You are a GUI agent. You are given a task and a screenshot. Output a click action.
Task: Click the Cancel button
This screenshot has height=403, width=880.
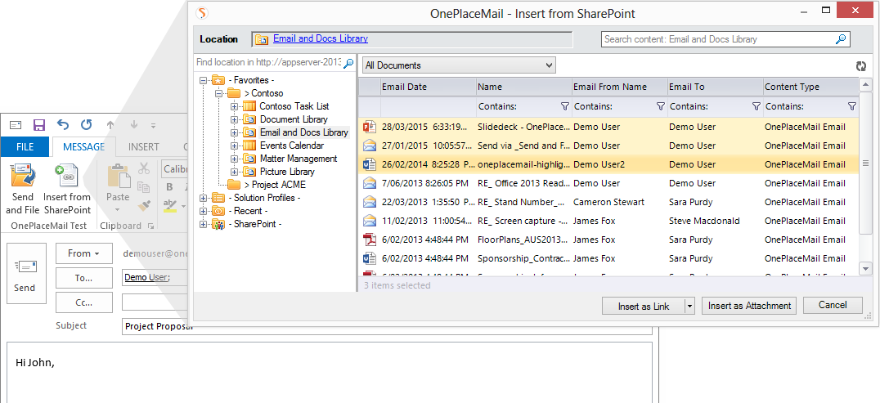832,306
